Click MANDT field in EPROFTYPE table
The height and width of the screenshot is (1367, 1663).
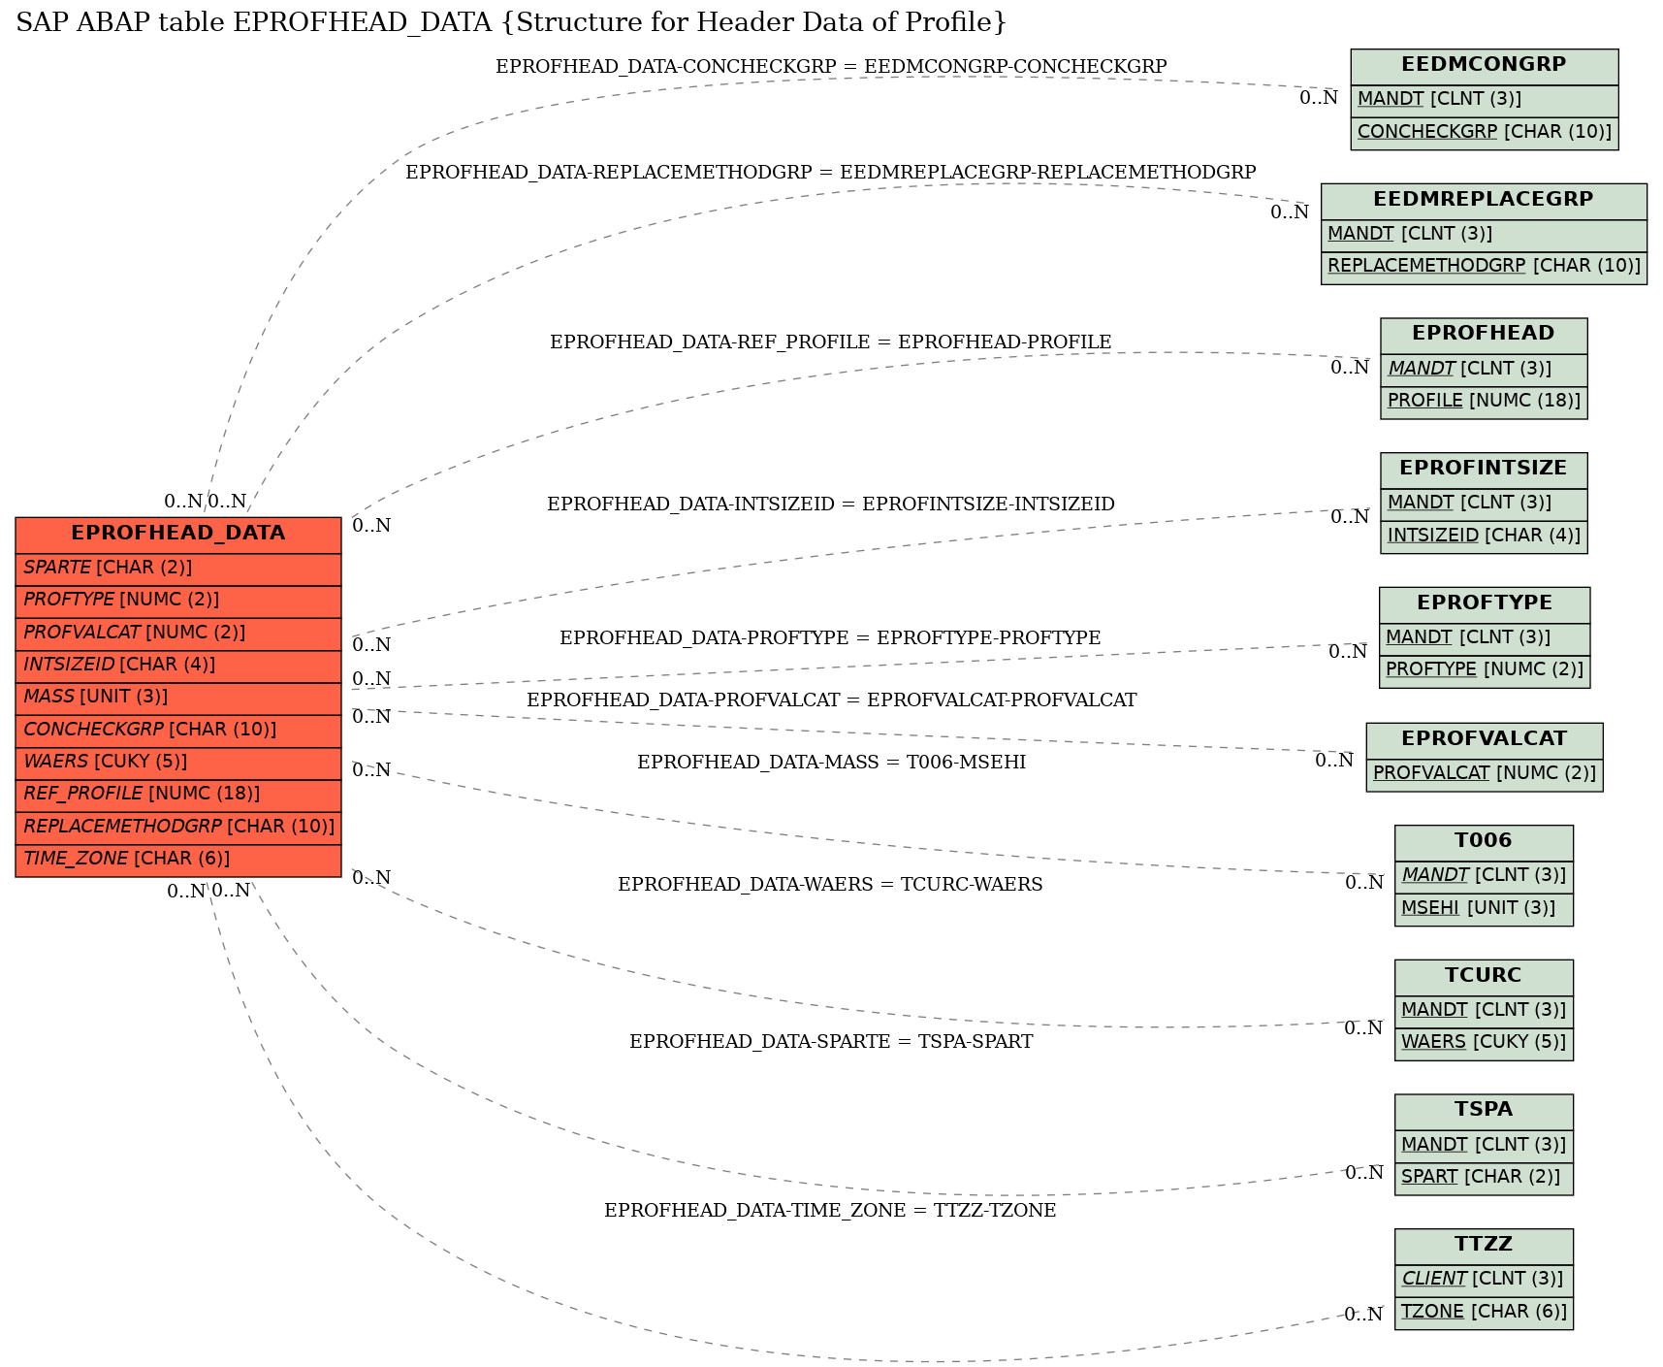tap(1485, 638)
